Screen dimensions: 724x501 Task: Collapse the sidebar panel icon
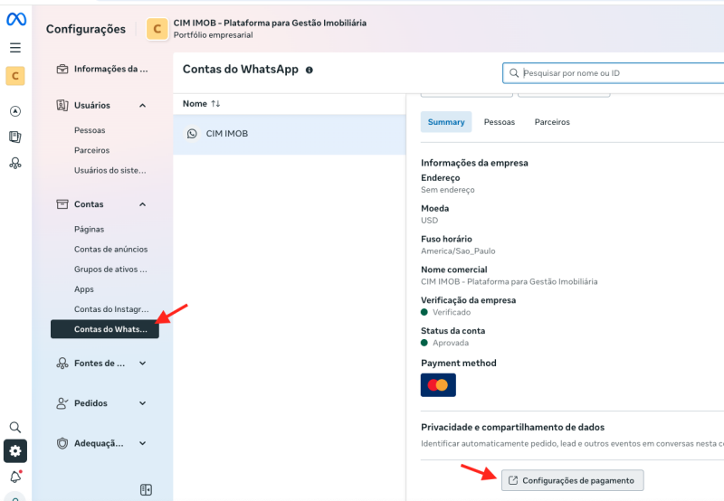tap(146, 489)
